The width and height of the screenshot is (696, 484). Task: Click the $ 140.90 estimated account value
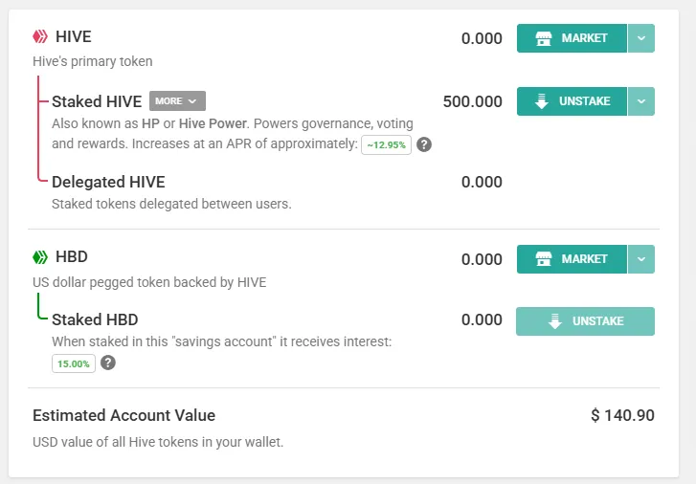tap(622, 415)
